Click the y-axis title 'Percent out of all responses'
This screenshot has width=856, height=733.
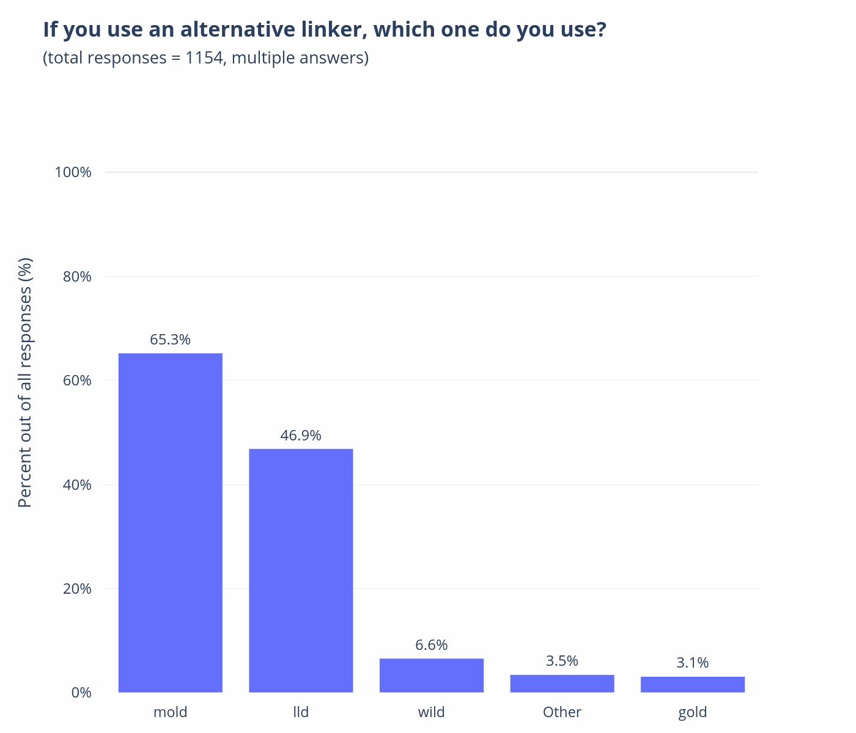click(24, 382)
